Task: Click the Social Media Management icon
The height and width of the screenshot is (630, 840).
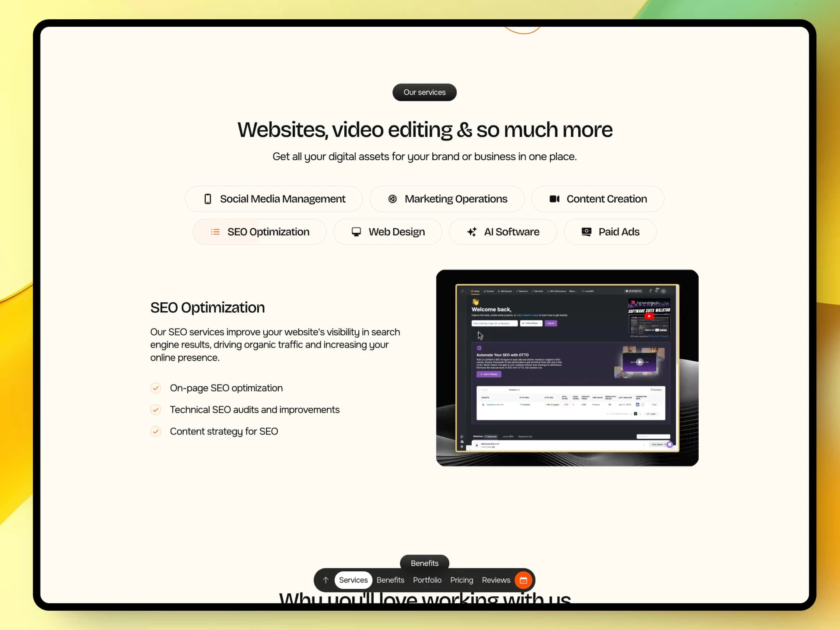Action: [x=208, y=199]
